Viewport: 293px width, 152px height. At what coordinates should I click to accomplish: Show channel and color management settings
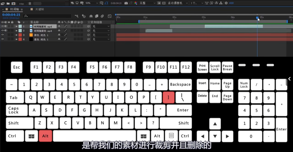point(136,3)
